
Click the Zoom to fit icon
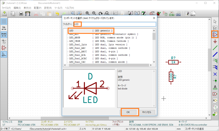(107, 13)
